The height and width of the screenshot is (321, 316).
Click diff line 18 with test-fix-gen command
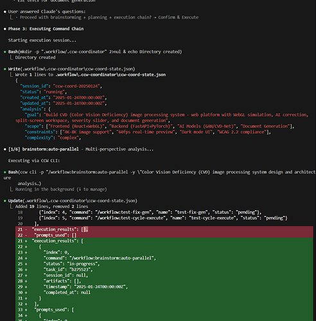click(139, 213)
